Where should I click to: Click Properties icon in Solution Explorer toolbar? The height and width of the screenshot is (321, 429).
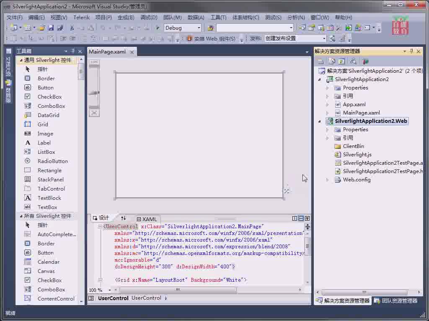tap(320, 61)
